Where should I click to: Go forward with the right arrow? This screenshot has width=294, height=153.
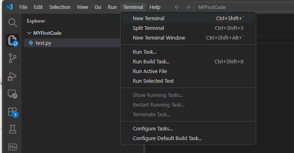(x=188, y=7)
